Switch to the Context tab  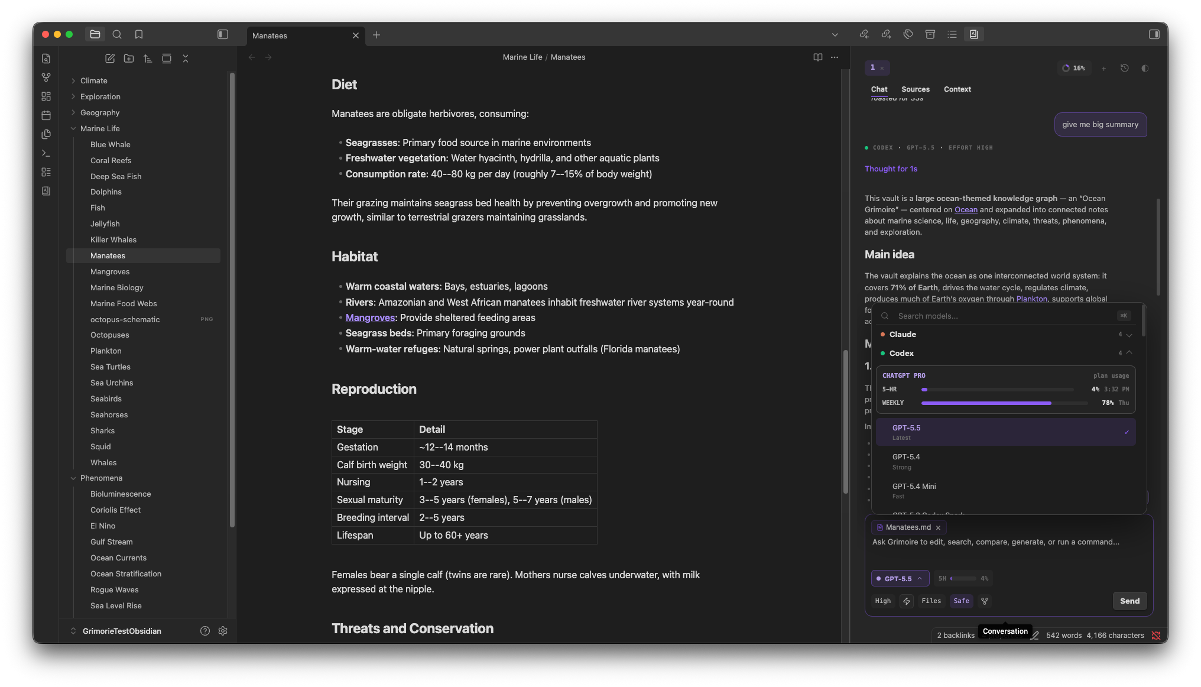957,89
